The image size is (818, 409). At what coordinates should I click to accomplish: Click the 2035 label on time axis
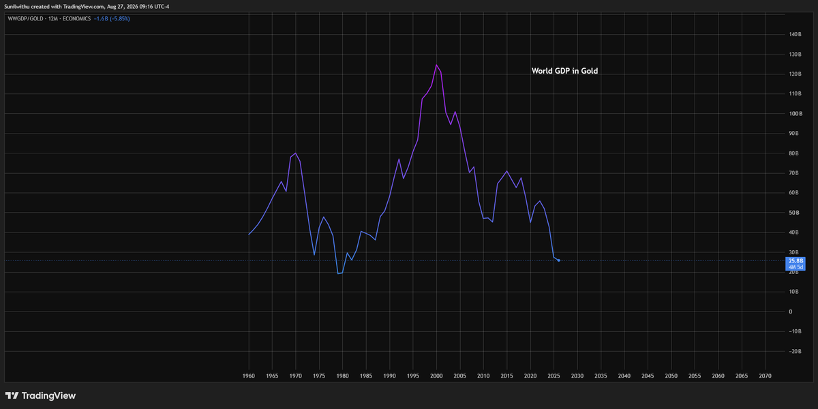[601, 376]
